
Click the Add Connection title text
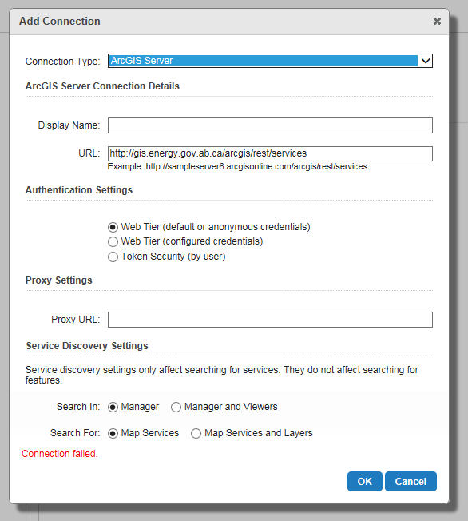(59, 22)
